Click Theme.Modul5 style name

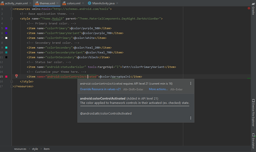[52, 18]
